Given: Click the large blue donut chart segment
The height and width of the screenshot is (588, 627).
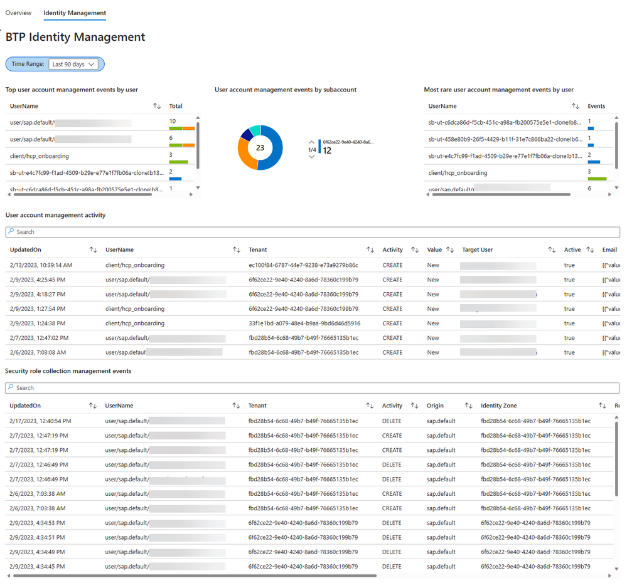Looking at the screenshot, I should (x=275, y=148).
